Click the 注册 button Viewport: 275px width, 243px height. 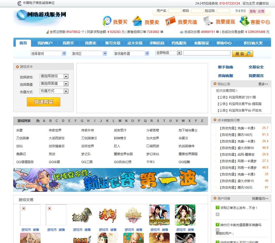tap(261, 11)
